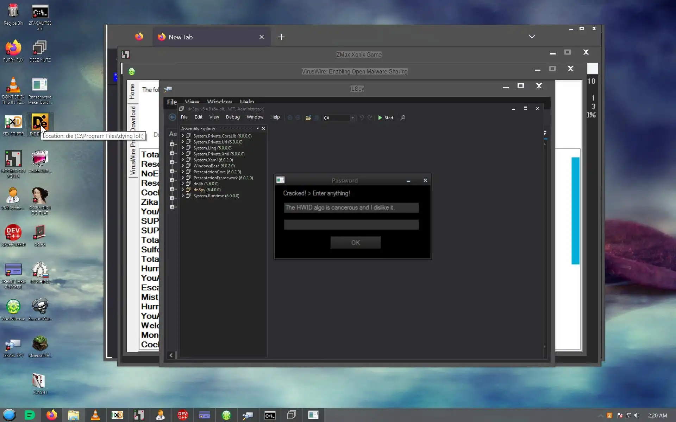This screenshot has width=676, height=422.
Task: Click OK in the Password dialog
Action: pyautogui.click(x=355, y=243)
